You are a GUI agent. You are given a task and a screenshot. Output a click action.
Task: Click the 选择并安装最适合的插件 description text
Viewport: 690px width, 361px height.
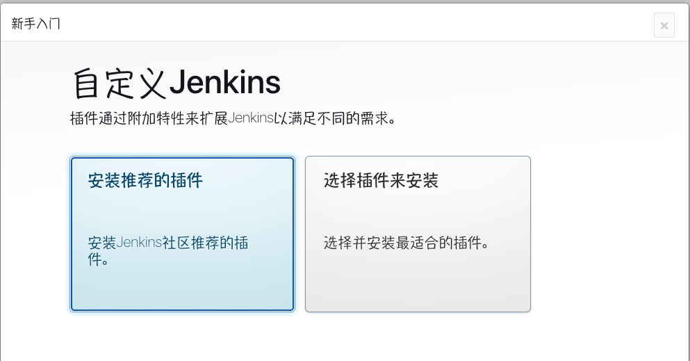coord(406,243)
